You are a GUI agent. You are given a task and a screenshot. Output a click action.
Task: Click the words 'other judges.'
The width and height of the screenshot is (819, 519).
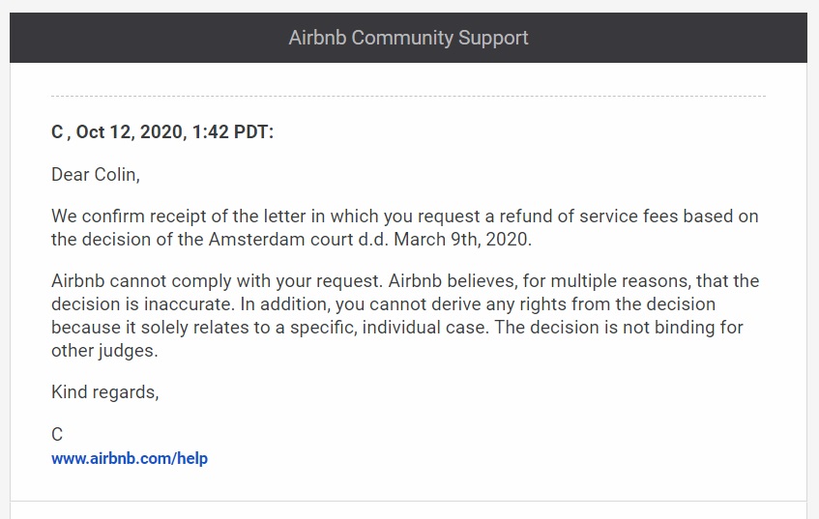point(104,351)
